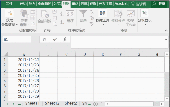
Task: Click the 编辑链接 icon in the 连接 group
Action: point(55,24)
